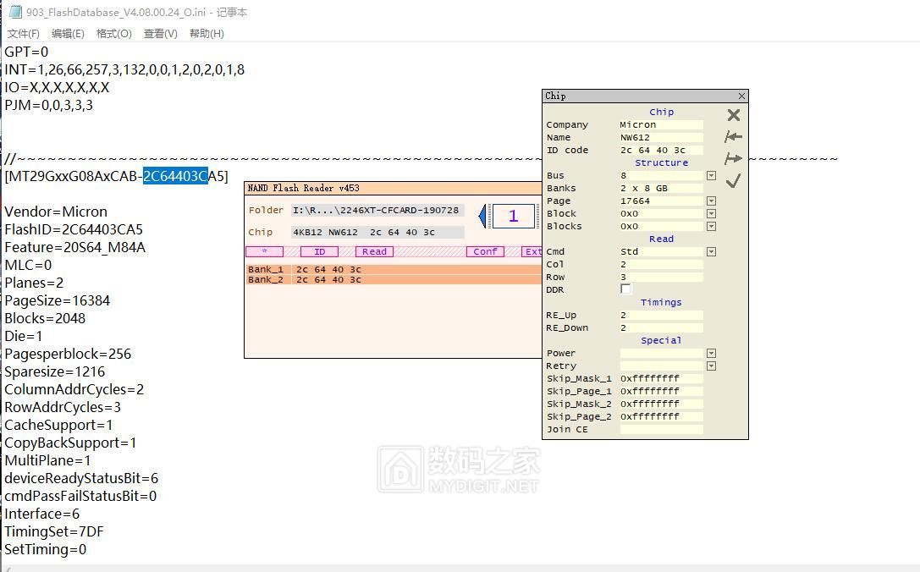The image size is (920, 572).
Task: Open the 文件(F) menu
Action: click(x=24, y=34)
